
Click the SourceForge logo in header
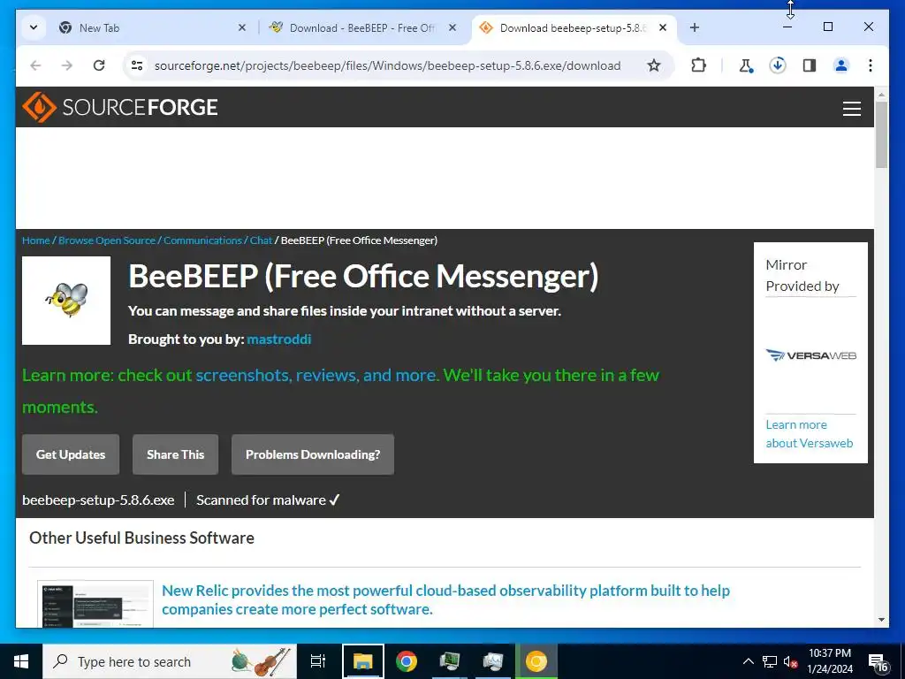[120, 107]
